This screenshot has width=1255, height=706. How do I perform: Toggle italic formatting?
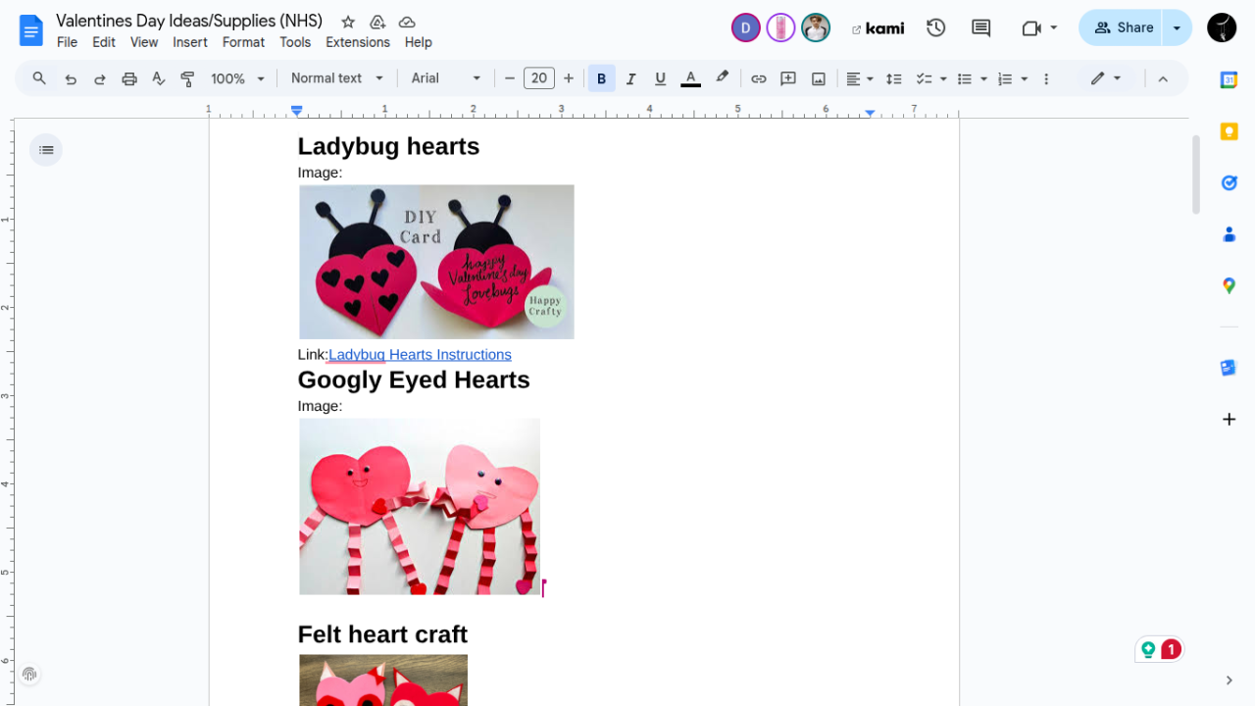(630, 78)
